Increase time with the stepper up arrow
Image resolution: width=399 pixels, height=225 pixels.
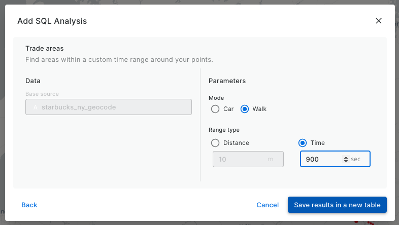pyautogui.click(x=346, y=157)
